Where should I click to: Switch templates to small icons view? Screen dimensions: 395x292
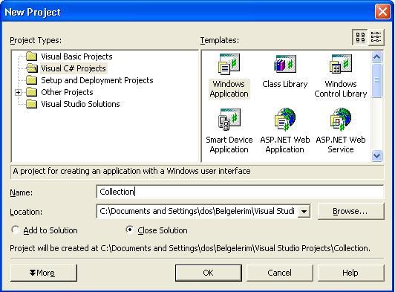pos(376,37)
